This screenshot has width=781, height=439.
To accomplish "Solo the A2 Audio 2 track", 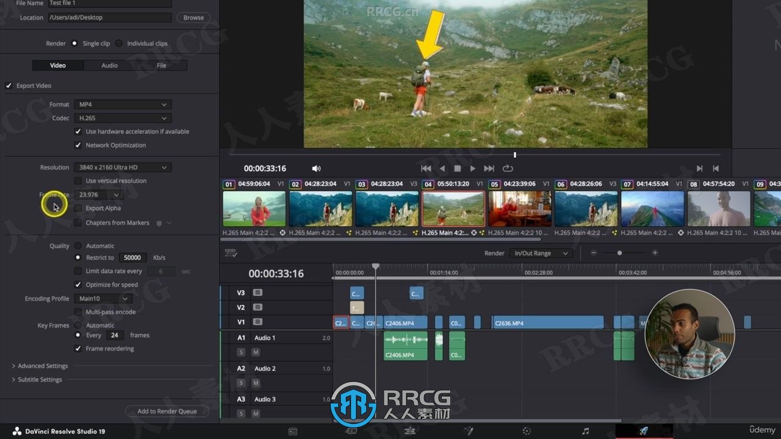I will 241,383.
